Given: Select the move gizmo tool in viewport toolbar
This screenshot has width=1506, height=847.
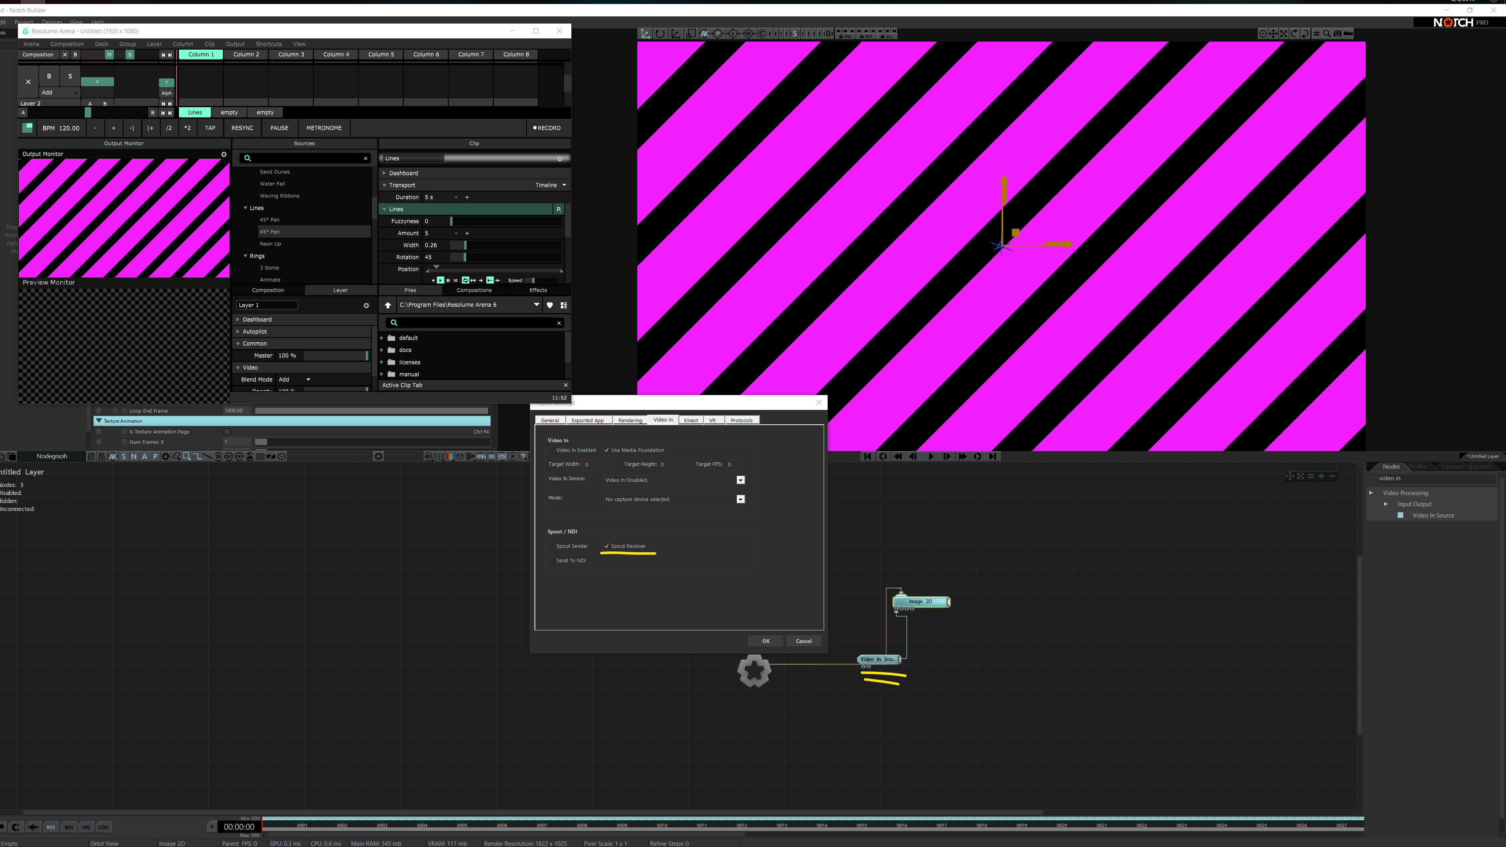Looking at the screenshot, I should coord(645,34).
